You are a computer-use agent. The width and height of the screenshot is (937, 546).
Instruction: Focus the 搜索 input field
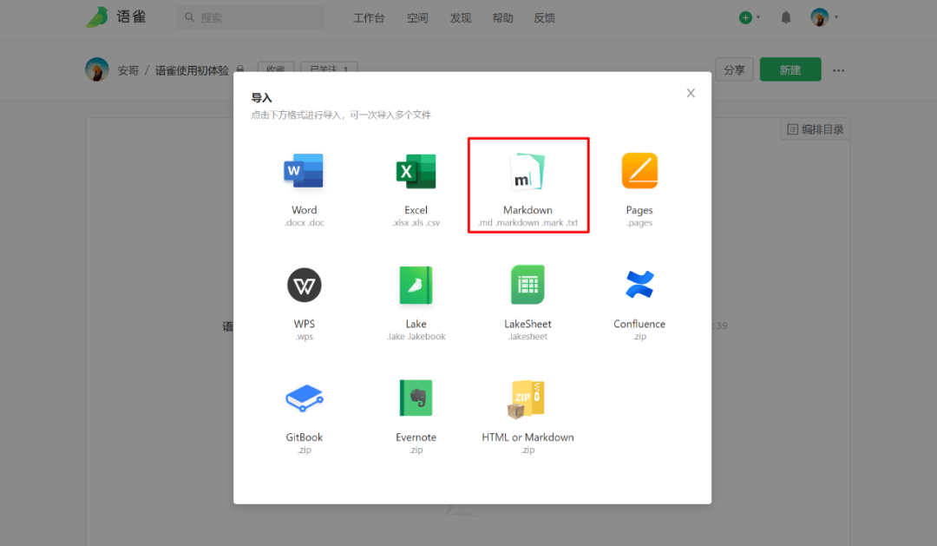coord(251,17)
